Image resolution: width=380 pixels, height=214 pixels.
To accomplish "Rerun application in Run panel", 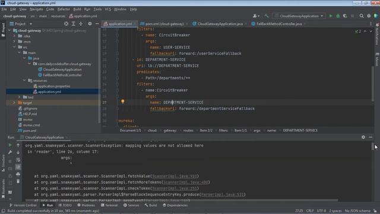I will point(10,145).
